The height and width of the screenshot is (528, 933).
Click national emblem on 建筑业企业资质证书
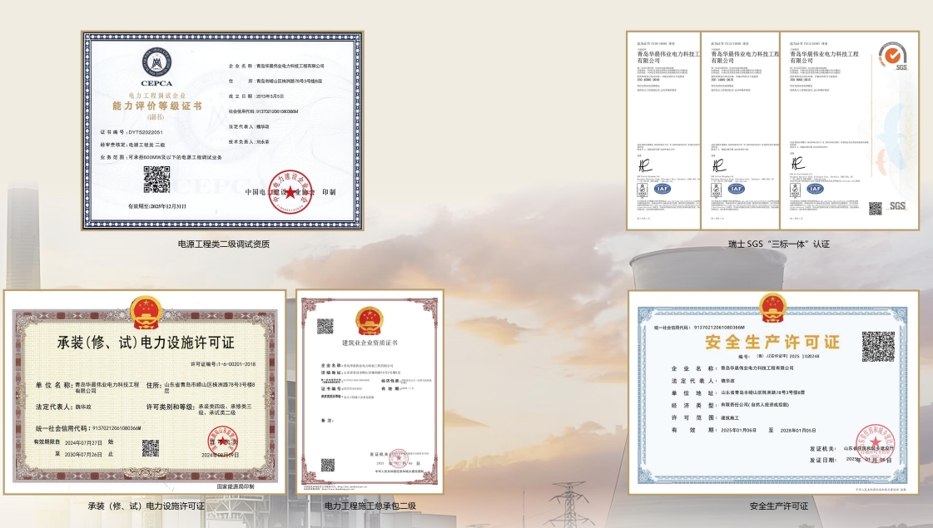click(369, 320)
